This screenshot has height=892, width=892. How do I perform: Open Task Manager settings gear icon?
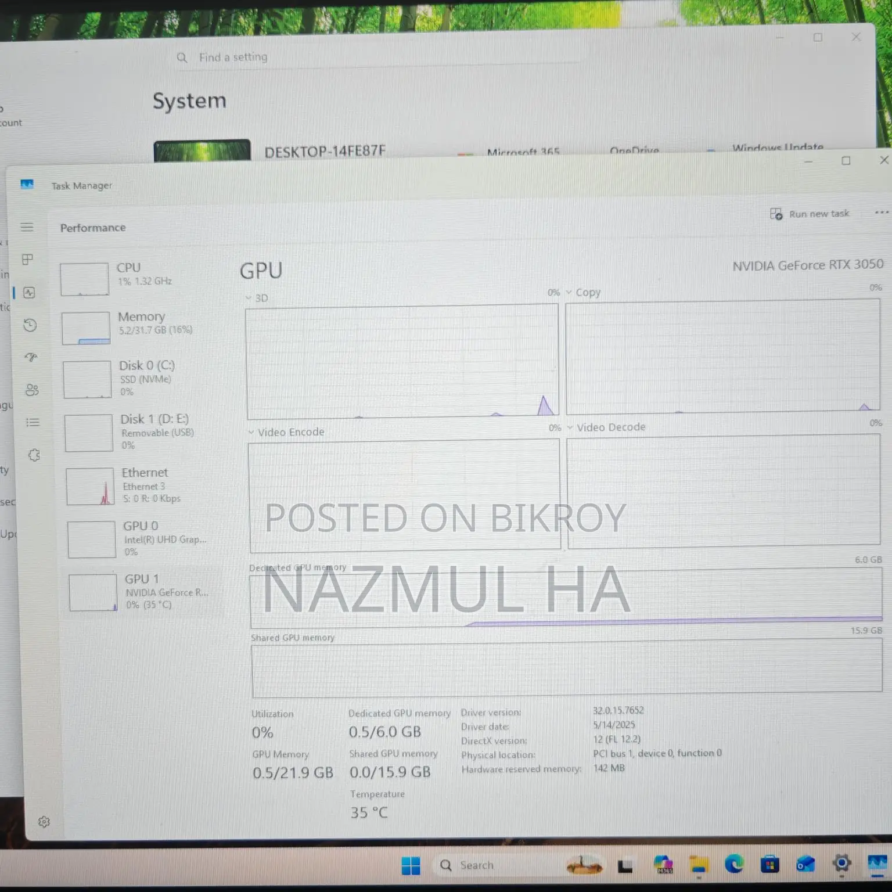(44, 821)
